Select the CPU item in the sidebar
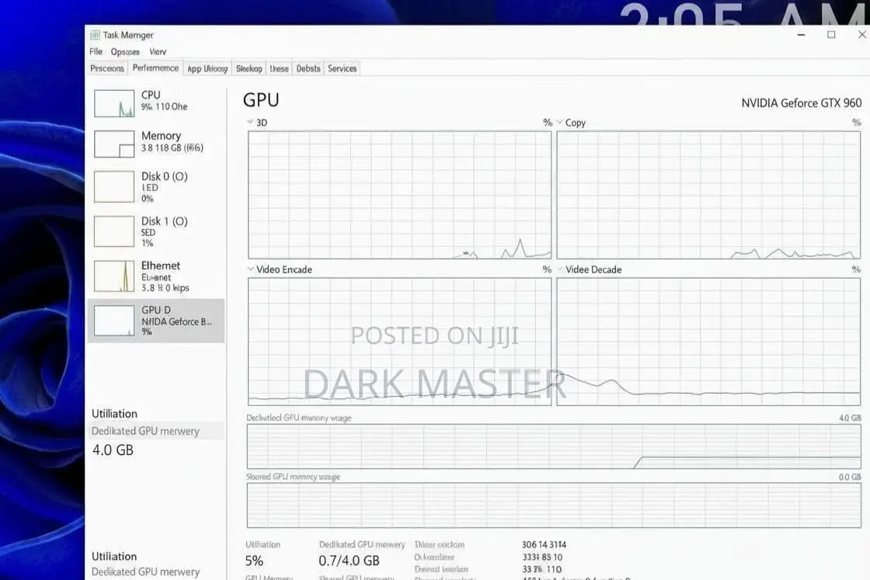The height and width of the screenshot is (580, 870). coord(156,103)
